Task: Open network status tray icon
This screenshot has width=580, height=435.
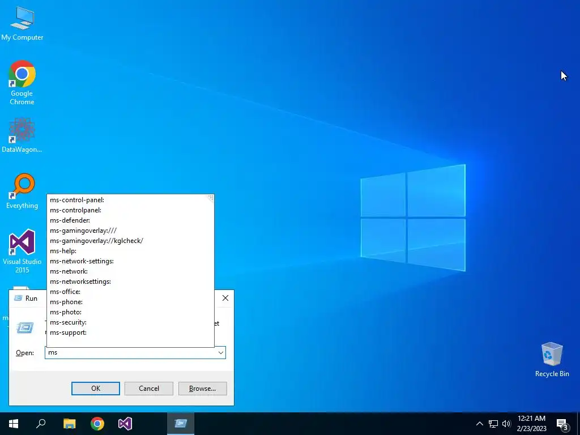Action: 493,424
